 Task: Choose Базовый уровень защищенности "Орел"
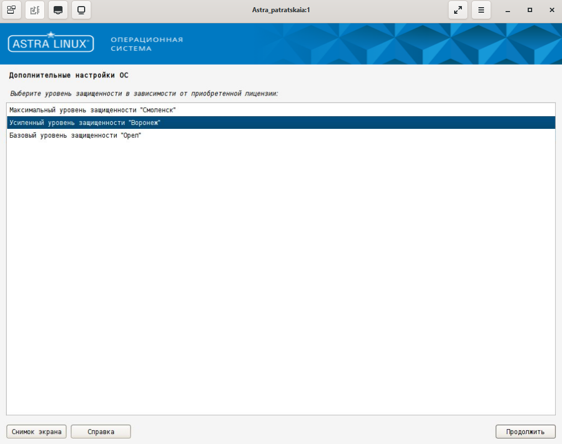pyautogui.click(x=281, y=135)
